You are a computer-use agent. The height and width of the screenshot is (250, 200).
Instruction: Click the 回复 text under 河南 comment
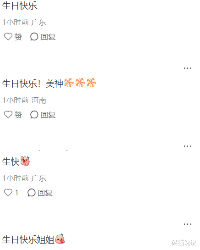point(48,115)
